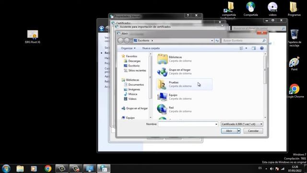Screen dimensions: 307x173
Task: Create a new folder with Nueva carpeta
Action: (x=151, y=48)
